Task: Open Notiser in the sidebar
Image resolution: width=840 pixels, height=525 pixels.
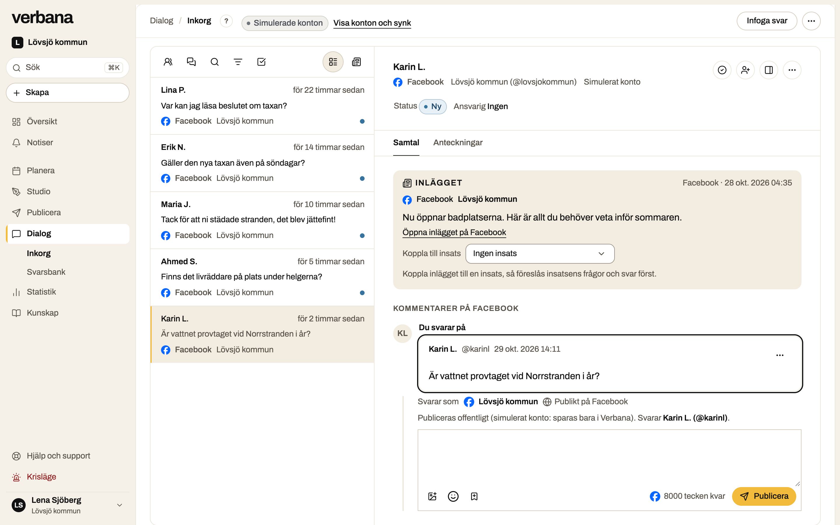Action: coord(68,143)
